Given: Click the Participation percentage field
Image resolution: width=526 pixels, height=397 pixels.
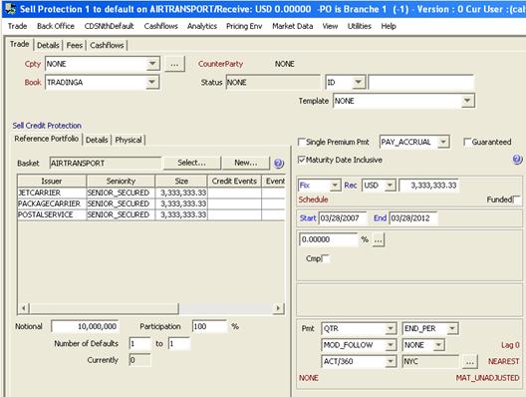Looking at the screenshot, I should tap(209, 326).
